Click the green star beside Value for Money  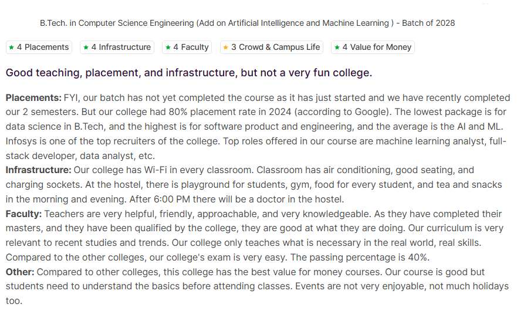(x=337, y=48)
